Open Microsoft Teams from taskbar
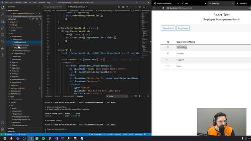 tap(18, 138)
